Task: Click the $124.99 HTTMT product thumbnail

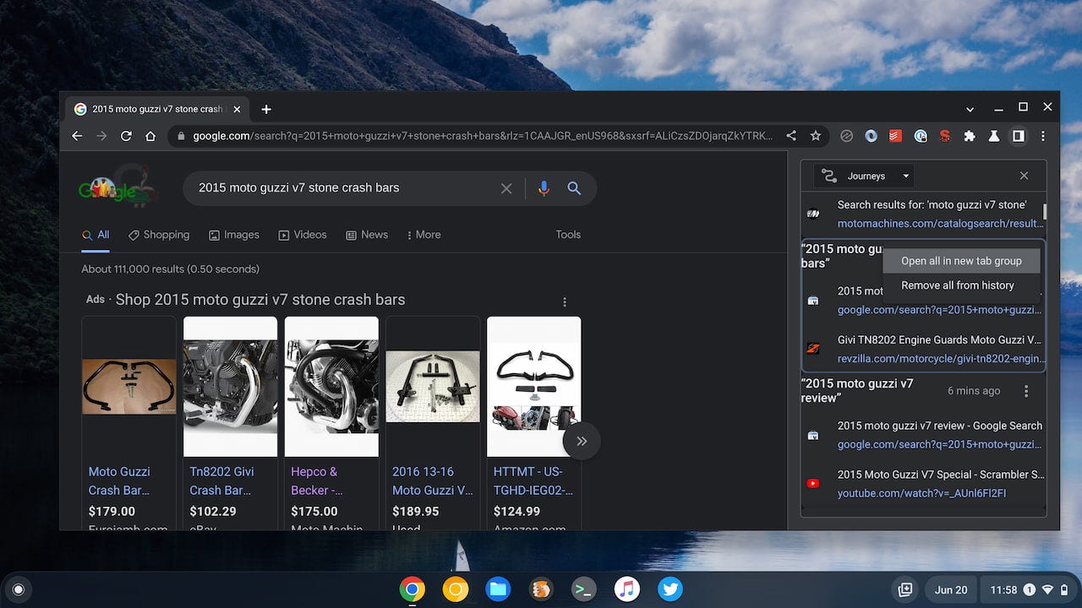Action: click(534, 387)
